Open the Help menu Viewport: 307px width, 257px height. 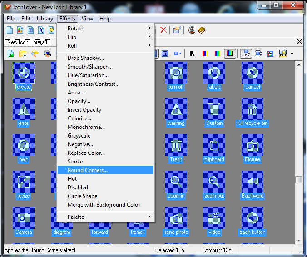[105, 19]
